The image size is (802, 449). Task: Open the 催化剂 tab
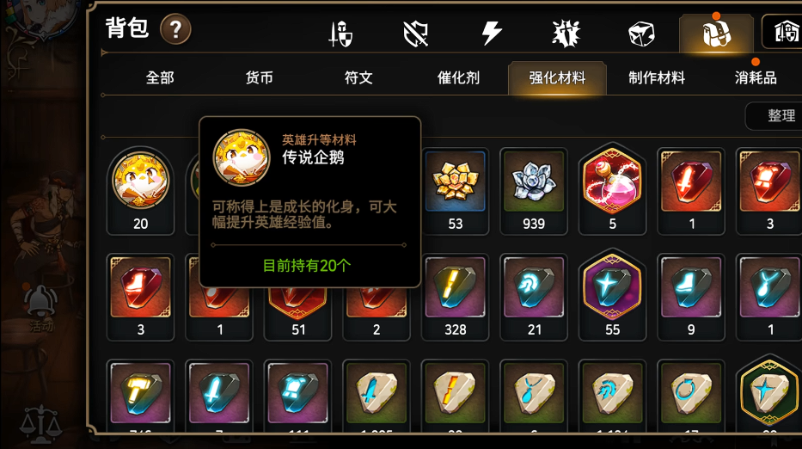pos(458,77)
